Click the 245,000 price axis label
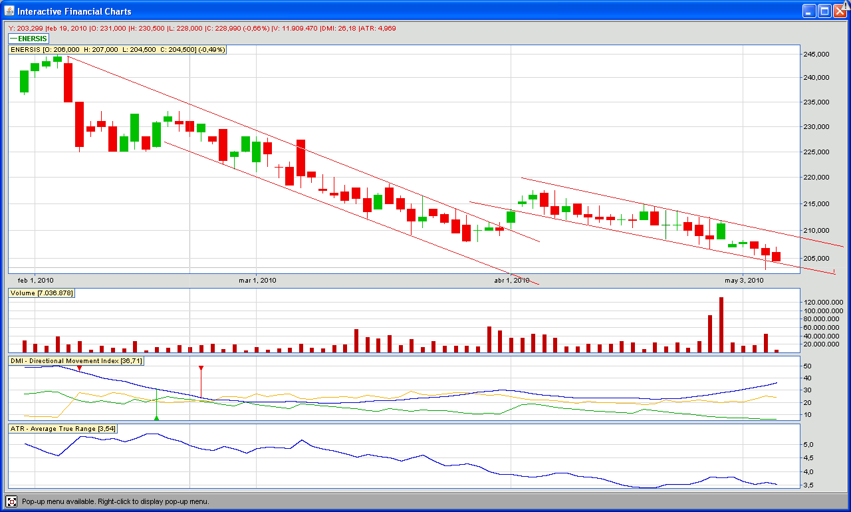 pos(817,55)
